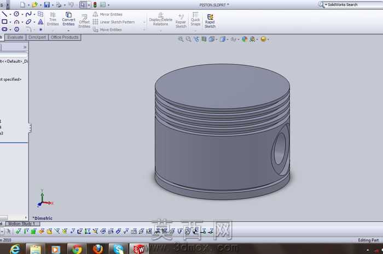Click the Print icon

point(59,4)
